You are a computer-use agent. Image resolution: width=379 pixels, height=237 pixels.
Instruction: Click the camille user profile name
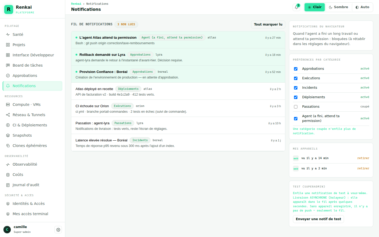tap(20, 227)
